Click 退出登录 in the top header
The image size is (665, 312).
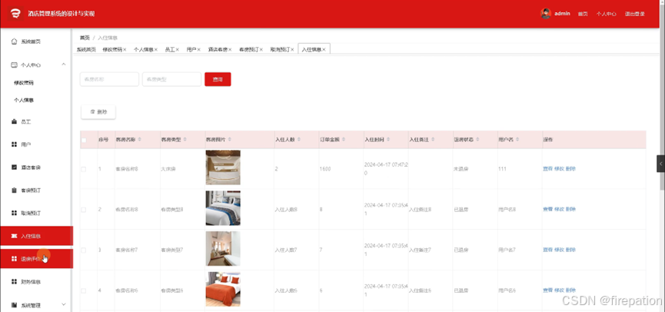coord(634,14)
